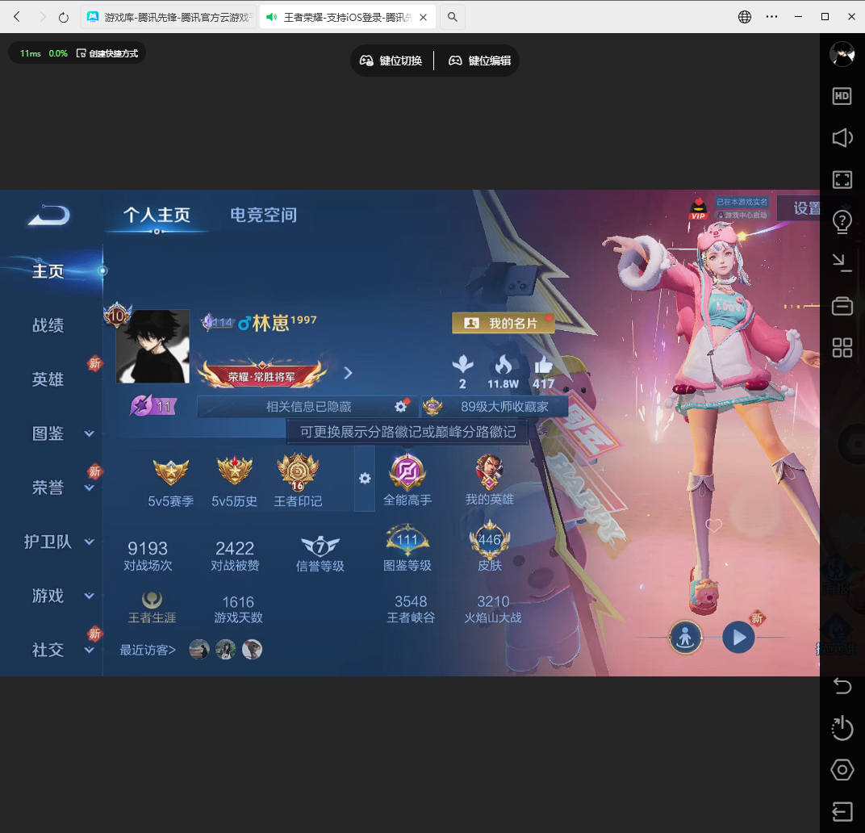Open the 皮肤 skins collection icon
The width and height of the screenshot is (865, 833).
(489, 539)
